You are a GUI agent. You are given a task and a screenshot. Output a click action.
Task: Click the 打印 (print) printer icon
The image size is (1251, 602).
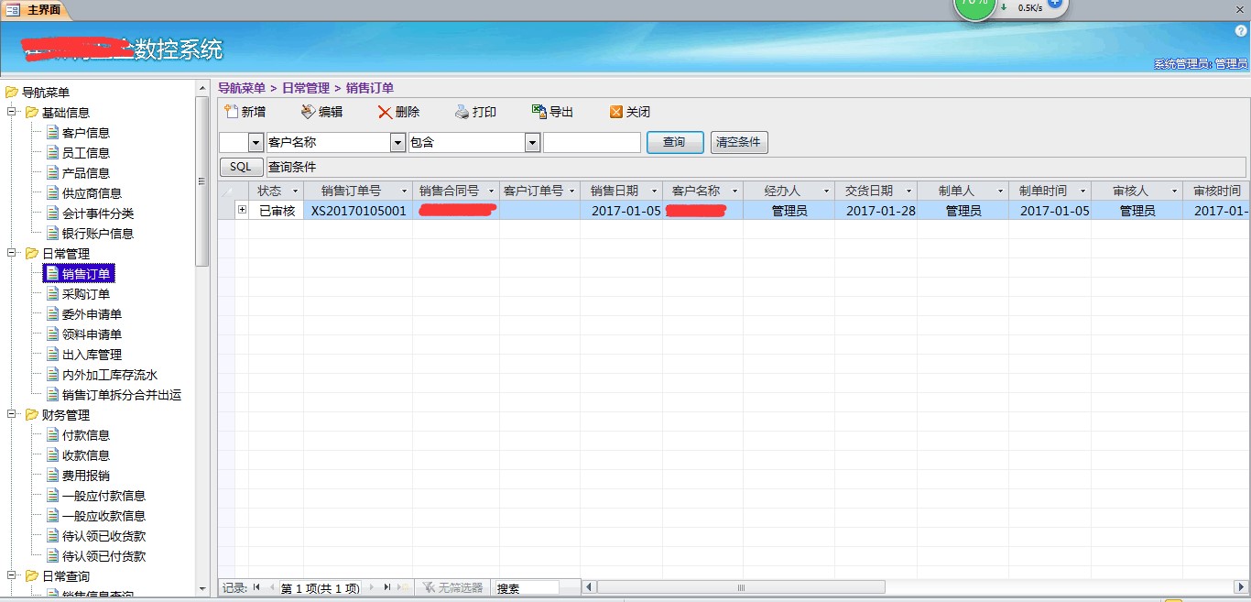coord(462,112)
